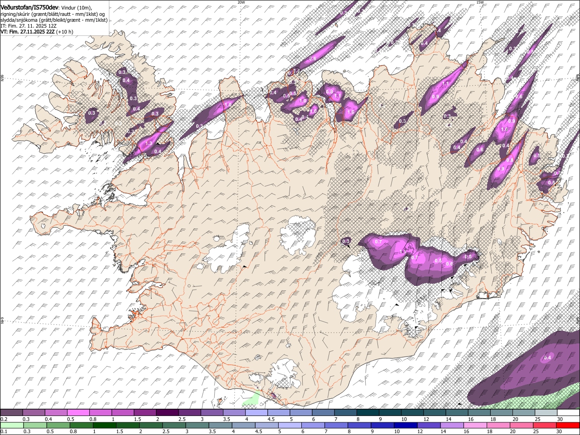Click the 15W longitude label
The image size is (580, 435).
[480, 2]
